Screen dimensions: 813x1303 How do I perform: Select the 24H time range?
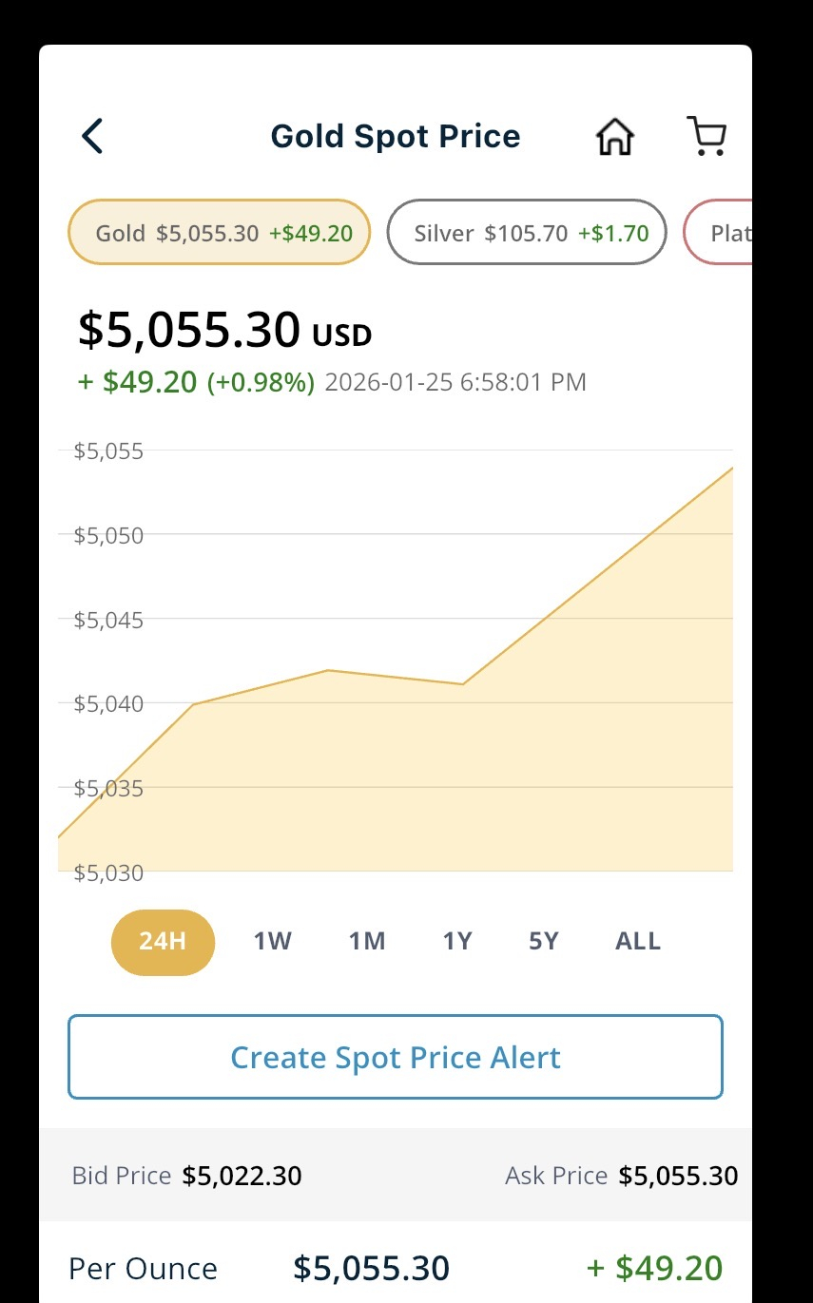pos(163,942)
